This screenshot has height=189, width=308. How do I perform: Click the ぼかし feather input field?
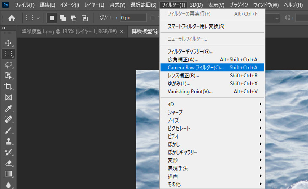click(x=131, y=18)
